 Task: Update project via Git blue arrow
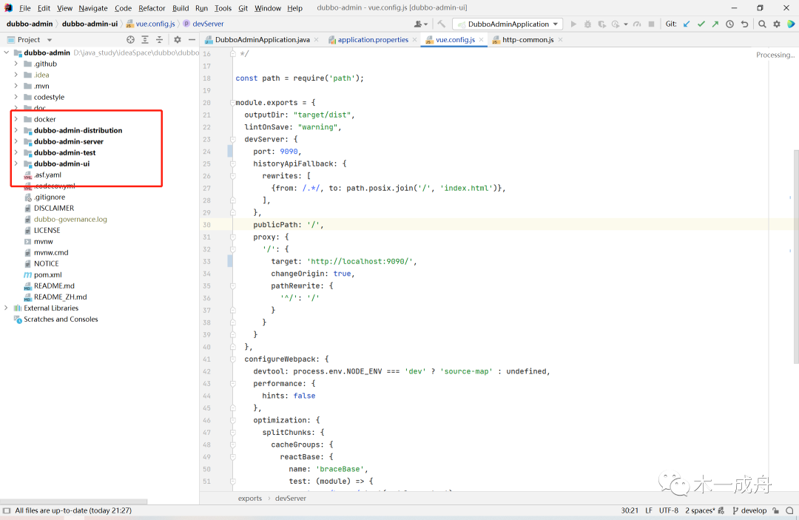point(687,24)
